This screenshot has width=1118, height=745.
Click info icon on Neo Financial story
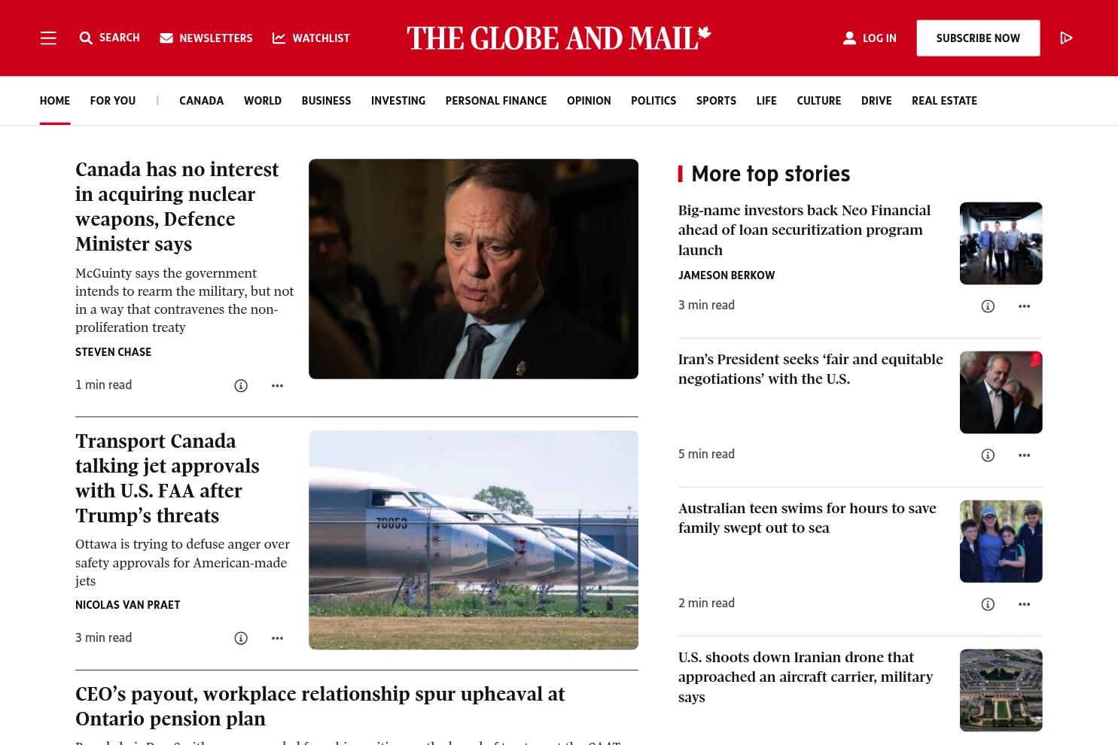pyautogui.click(x=988, y=306)
